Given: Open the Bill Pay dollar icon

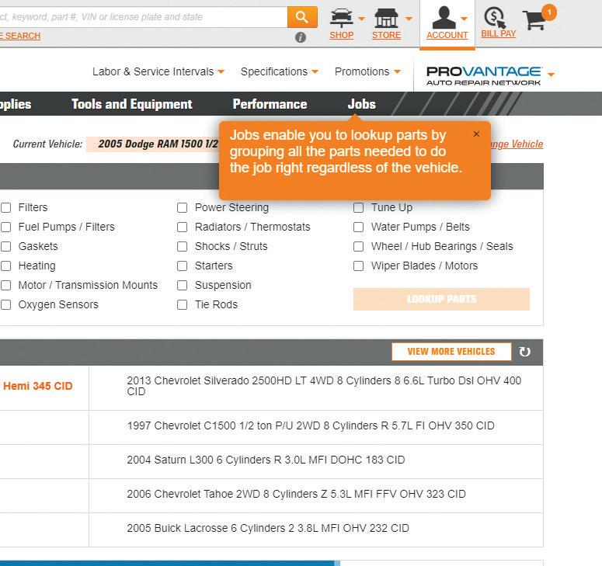Looking at the screenshot, I should [496, 17].
